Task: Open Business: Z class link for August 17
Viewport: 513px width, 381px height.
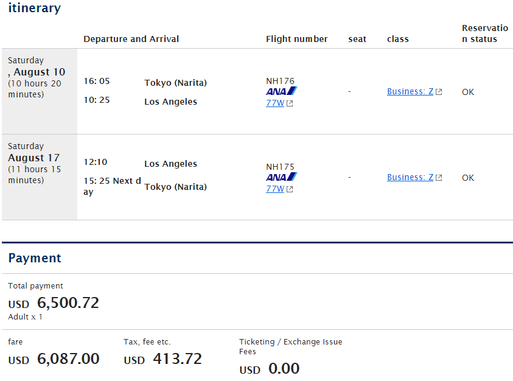Action: click(x=410, y=177)
